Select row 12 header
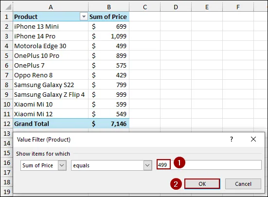Image resolution: width=268 pixels, height=197 pixels. (x=7, y=124)
